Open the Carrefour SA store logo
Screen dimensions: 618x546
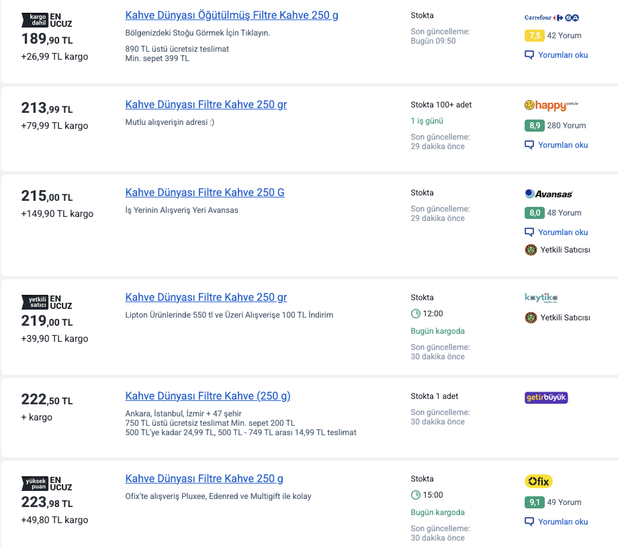pyautogui.click(x=551, y=17)
